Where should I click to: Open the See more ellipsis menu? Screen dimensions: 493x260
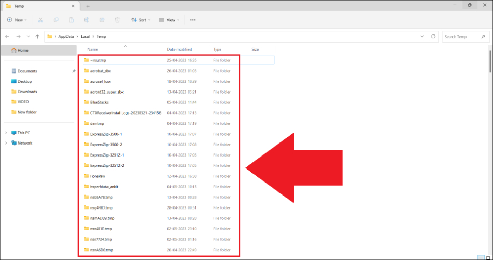click(x=193, y=20)
